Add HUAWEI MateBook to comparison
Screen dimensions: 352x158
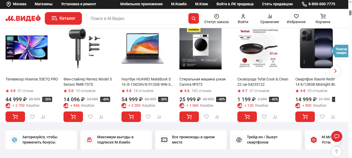[159, 117]
